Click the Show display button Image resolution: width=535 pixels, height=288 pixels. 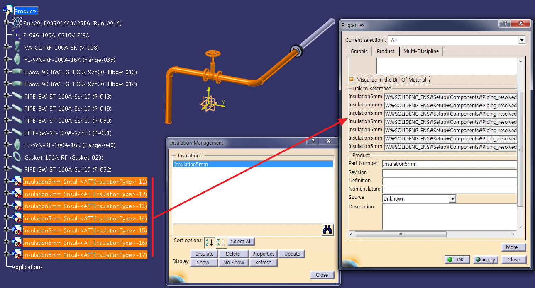coord(203,262)
